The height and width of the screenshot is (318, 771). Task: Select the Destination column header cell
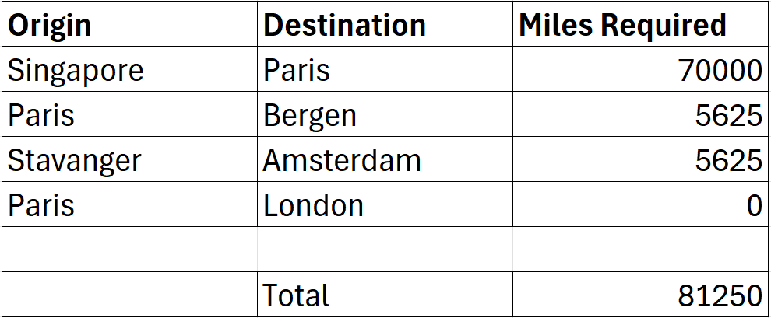coord(385,26)
